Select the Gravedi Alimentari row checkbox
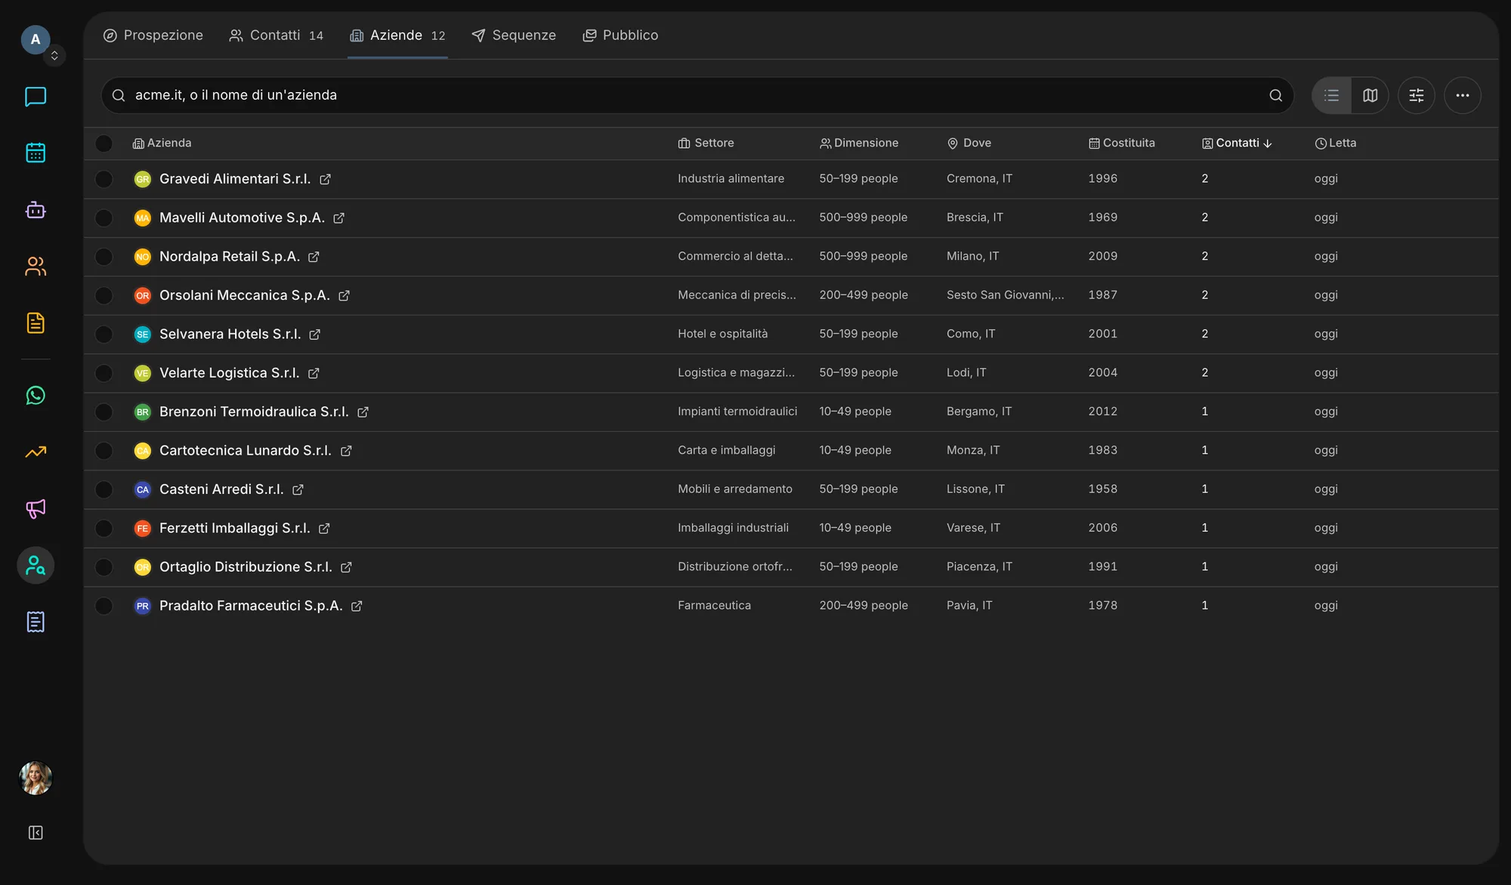This screenshot has width=1511, height=885. (x=104, y=179)
